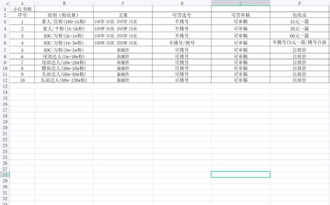Select the 尾部达人(5w-10w粉) cell
Viewport: 330px width, 205px height.
(x=64, y=56)
